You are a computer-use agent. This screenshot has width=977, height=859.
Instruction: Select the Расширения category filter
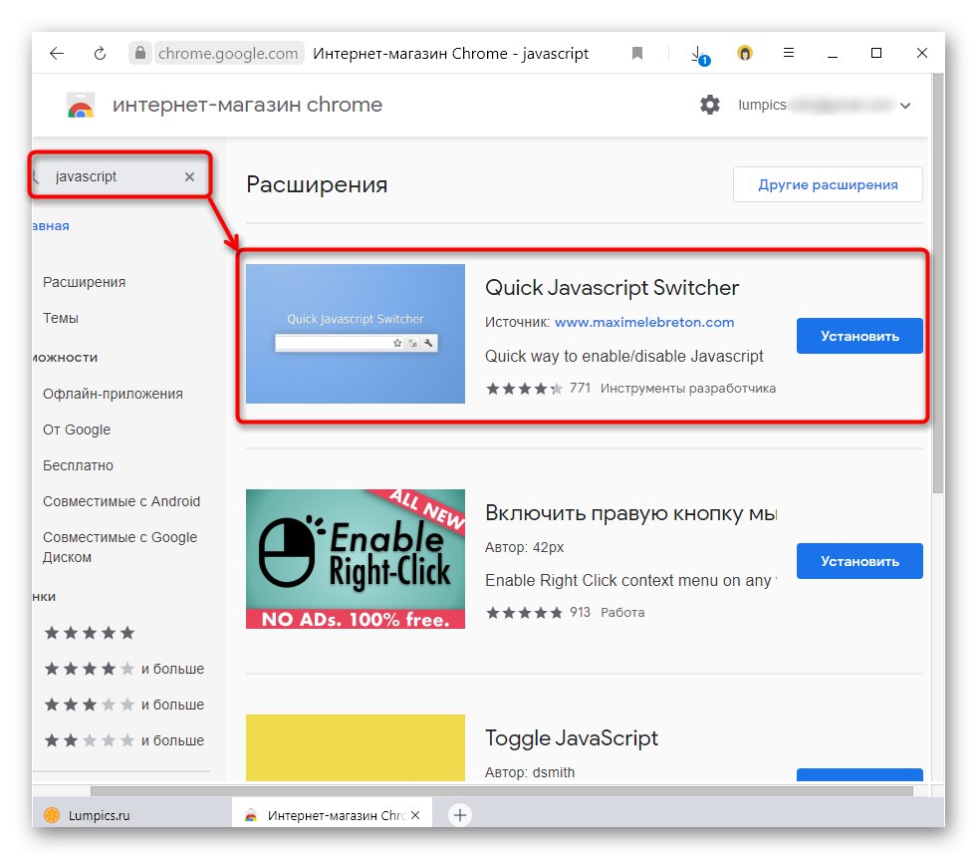(x=84, y=282)
